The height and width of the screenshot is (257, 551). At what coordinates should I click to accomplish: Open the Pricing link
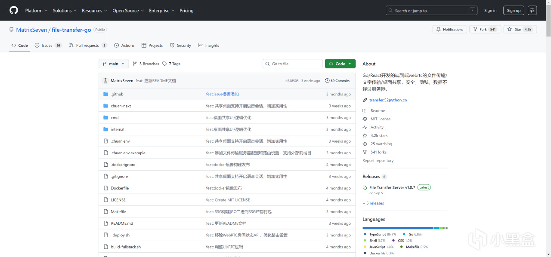(x=186, y=10)
